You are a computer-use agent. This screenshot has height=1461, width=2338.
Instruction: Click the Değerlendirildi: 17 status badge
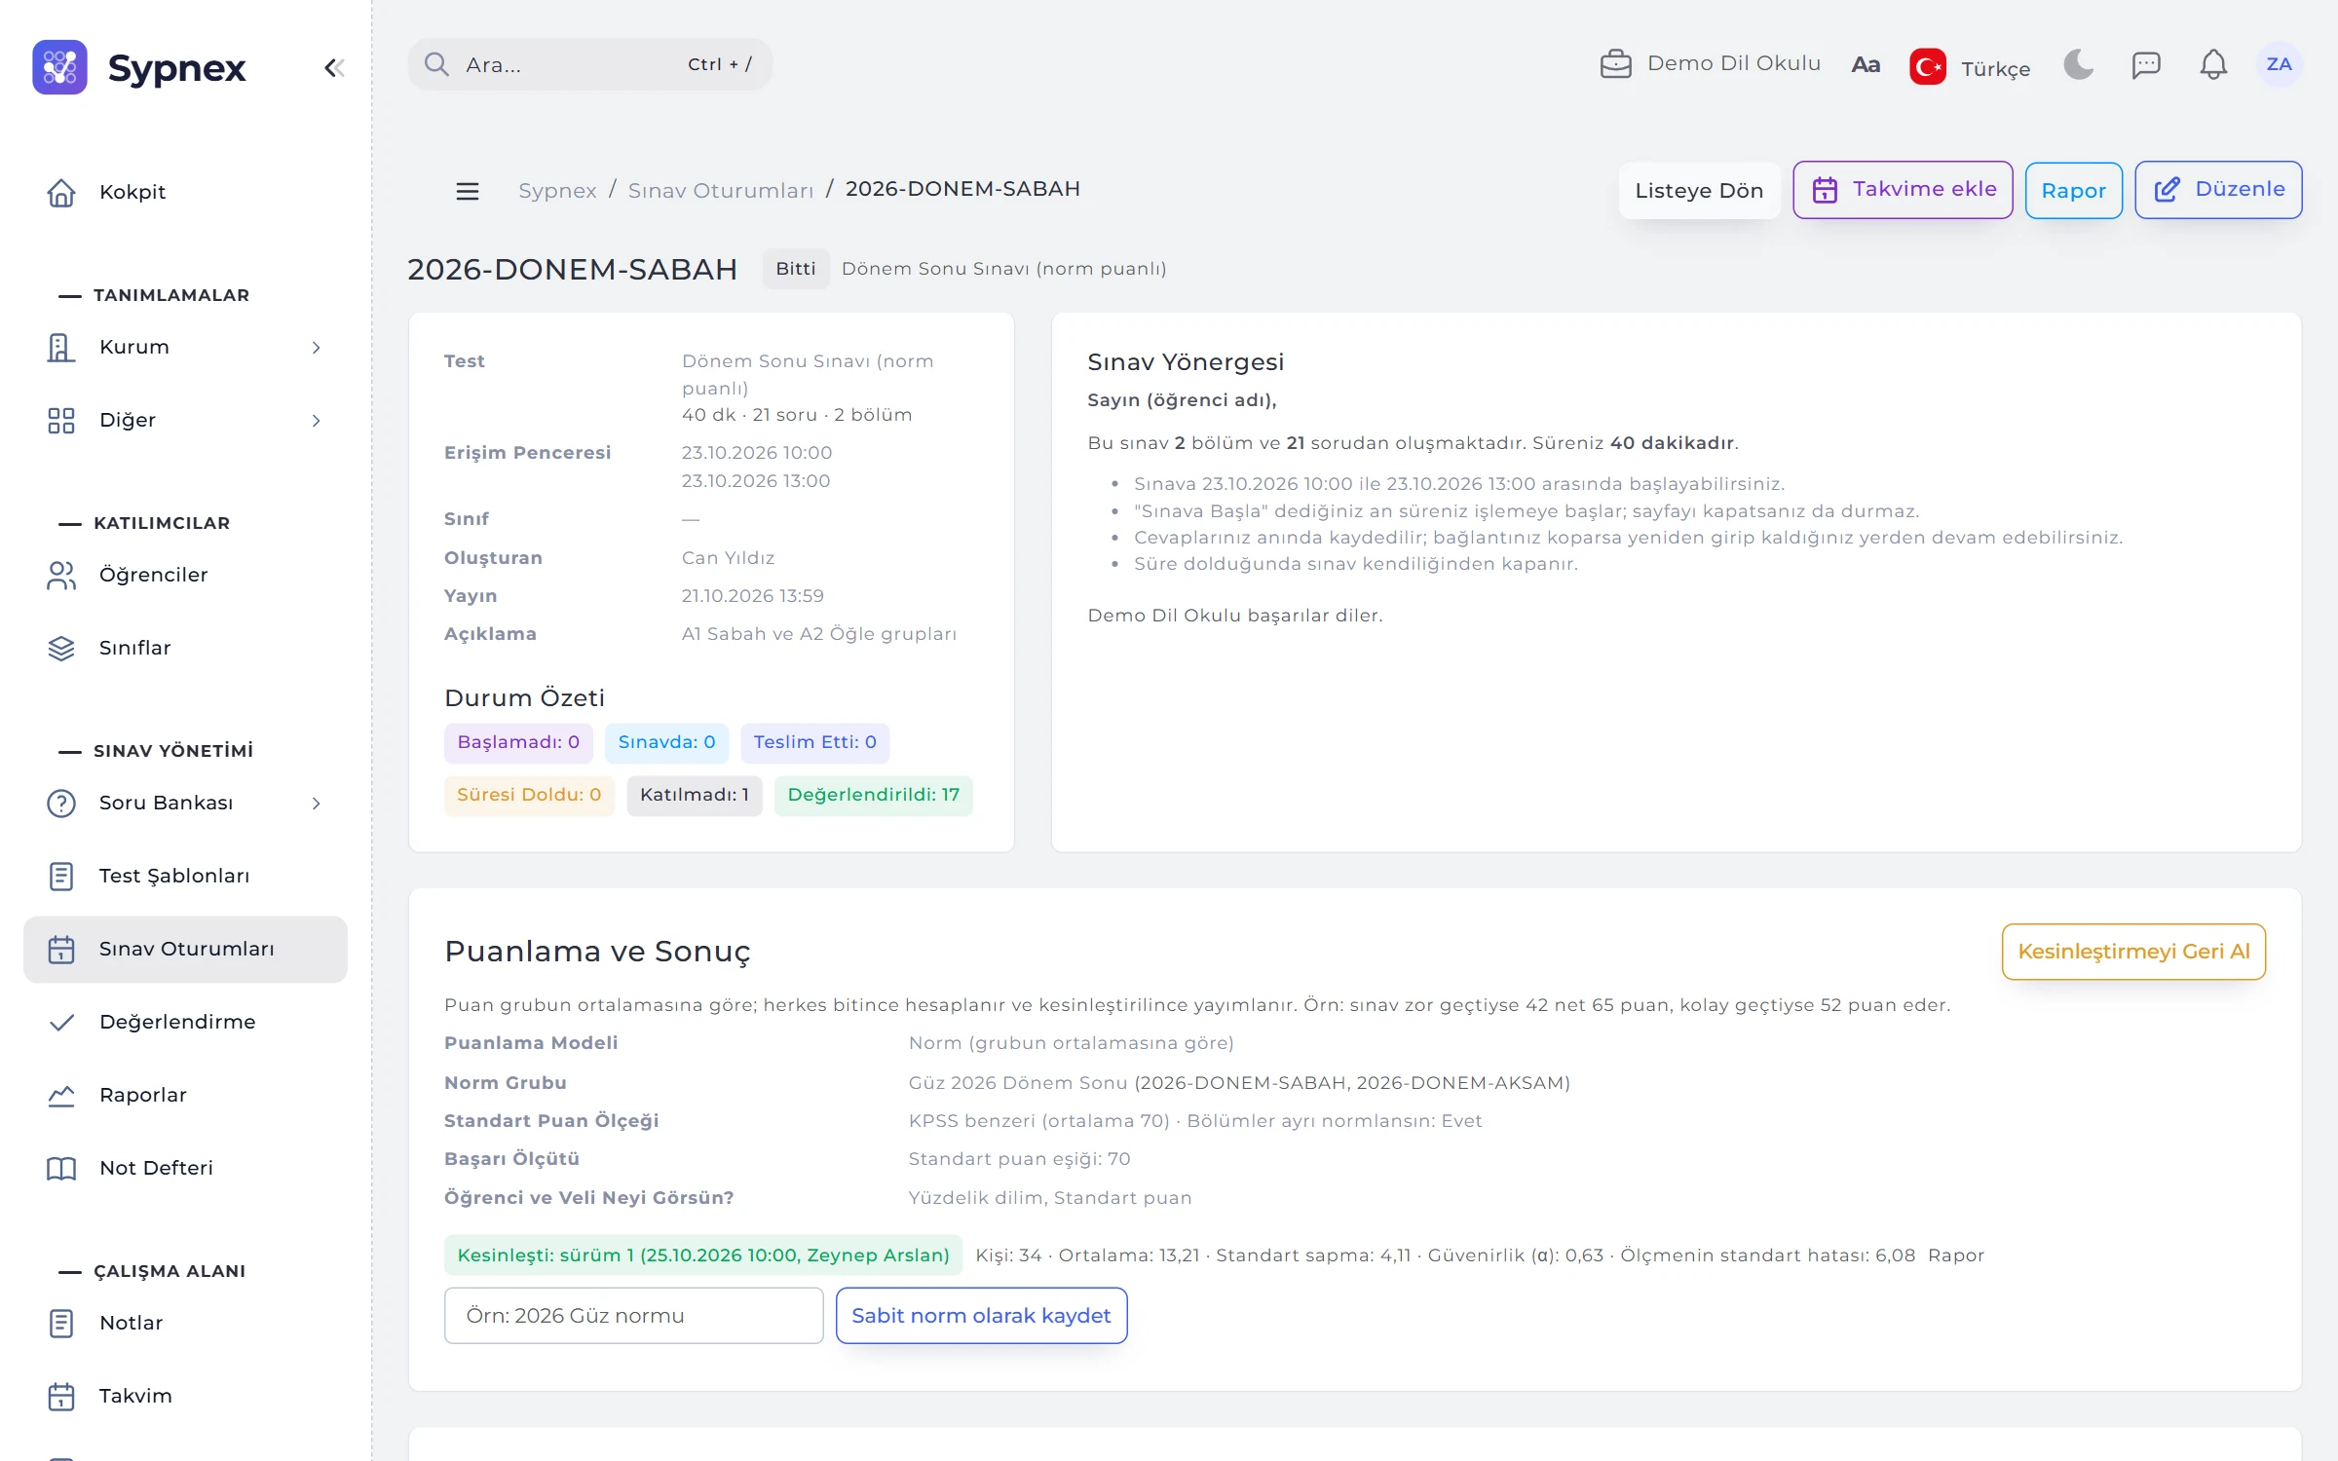pyautogui.click(x=874, y=795)
